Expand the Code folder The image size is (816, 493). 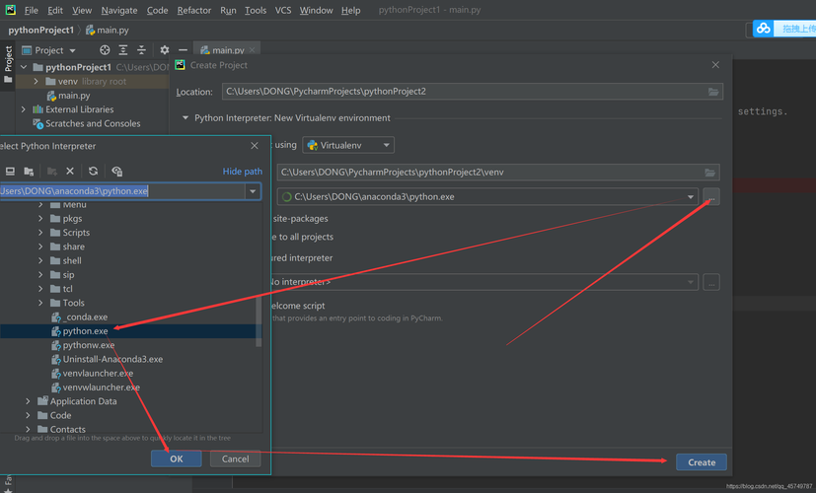coord(28,415)
